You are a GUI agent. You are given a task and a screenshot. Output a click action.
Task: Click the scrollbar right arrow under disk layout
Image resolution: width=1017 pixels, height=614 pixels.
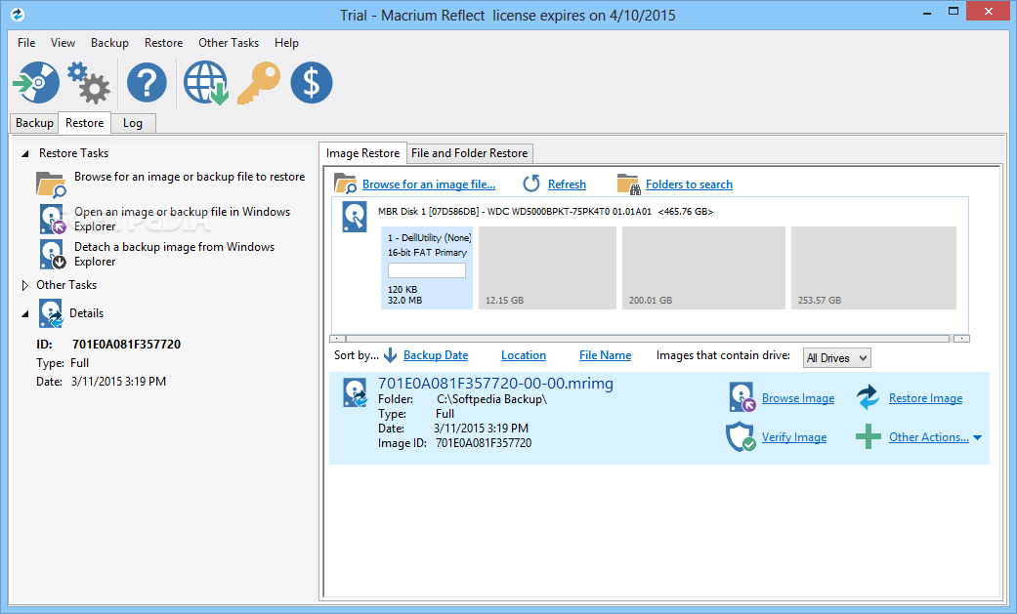[x=962, y=339]
